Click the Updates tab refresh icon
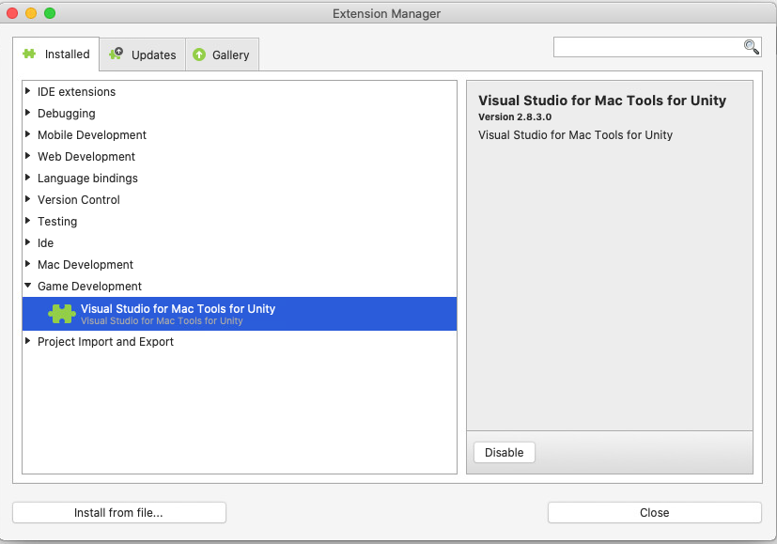This screenshot has width=777, height=544. click(114, 54)
